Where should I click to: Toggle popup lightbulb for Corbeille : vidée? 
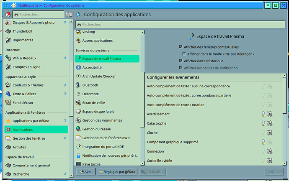(x=263, y=161)
